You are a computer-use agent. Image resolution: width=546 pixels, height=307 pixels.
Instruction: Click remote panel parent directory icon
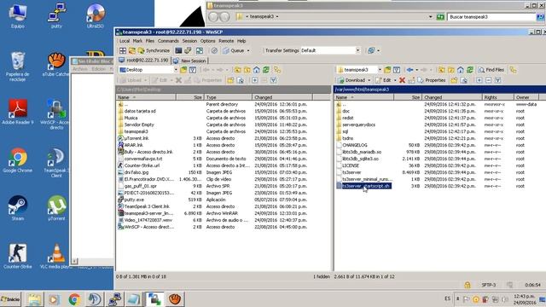pos(442,70)
